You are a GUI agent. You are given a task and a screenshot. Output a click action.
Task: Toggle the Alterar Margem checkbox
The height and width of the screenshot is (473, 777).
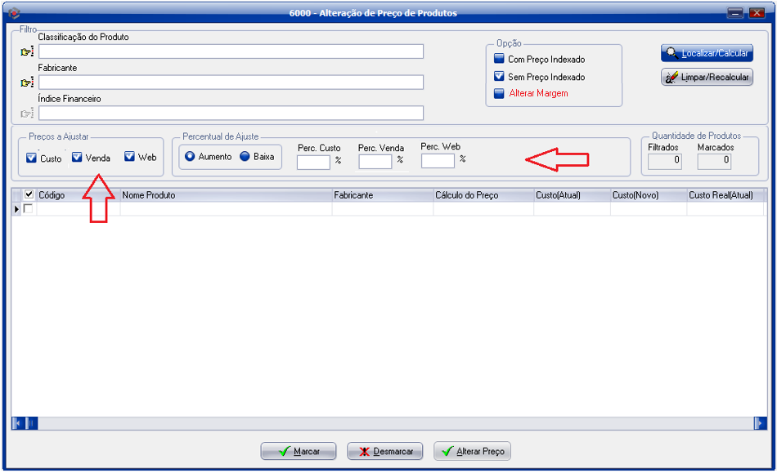[x=500, y=94]
